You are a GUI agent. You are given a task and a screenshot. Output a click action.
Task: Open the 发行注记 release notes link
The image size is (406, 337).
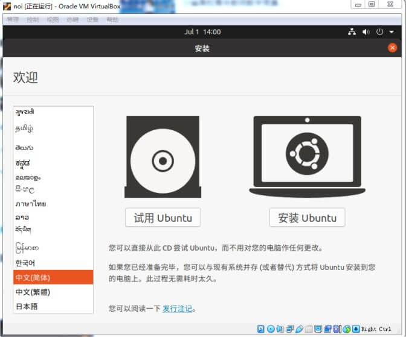tap(178, 309)
